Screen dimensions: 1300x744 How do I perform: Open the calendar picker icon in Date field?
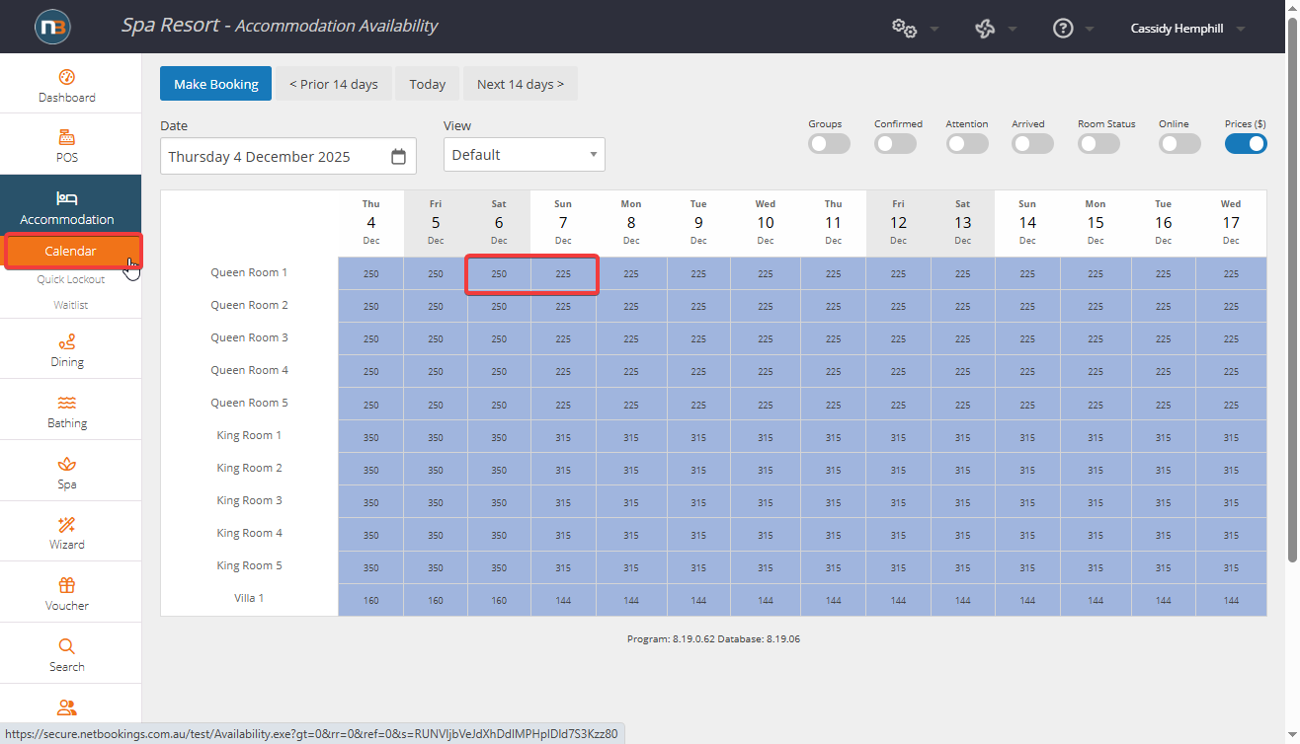click(x=398, y=157)
